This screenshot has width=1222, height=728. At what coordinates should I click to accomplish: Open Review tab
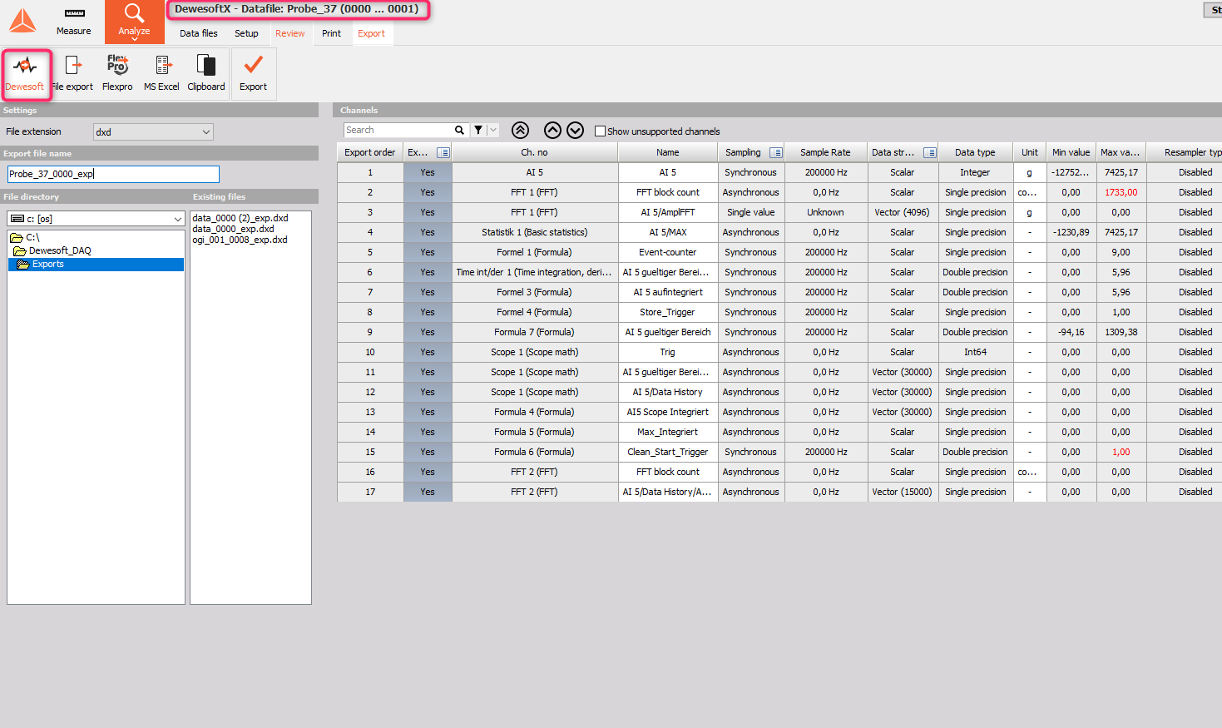289,33
